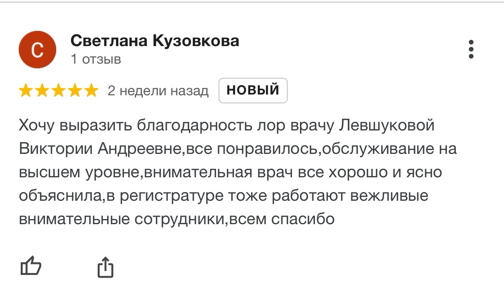Select the third yellow rating star

point(58,91)
